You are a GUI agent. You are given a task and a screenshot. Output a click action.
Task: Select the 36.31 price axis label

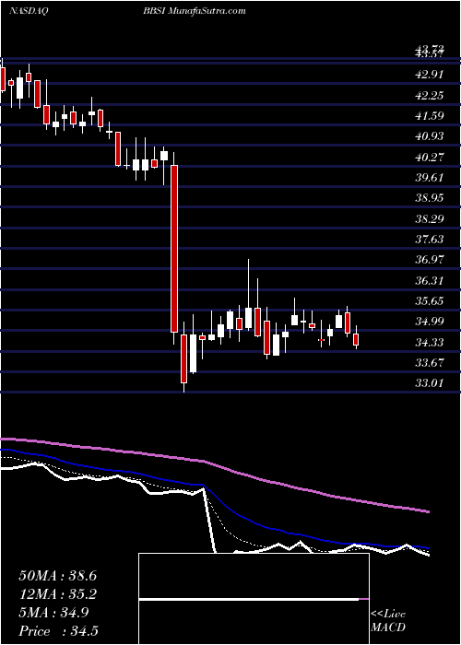point(429,280)
